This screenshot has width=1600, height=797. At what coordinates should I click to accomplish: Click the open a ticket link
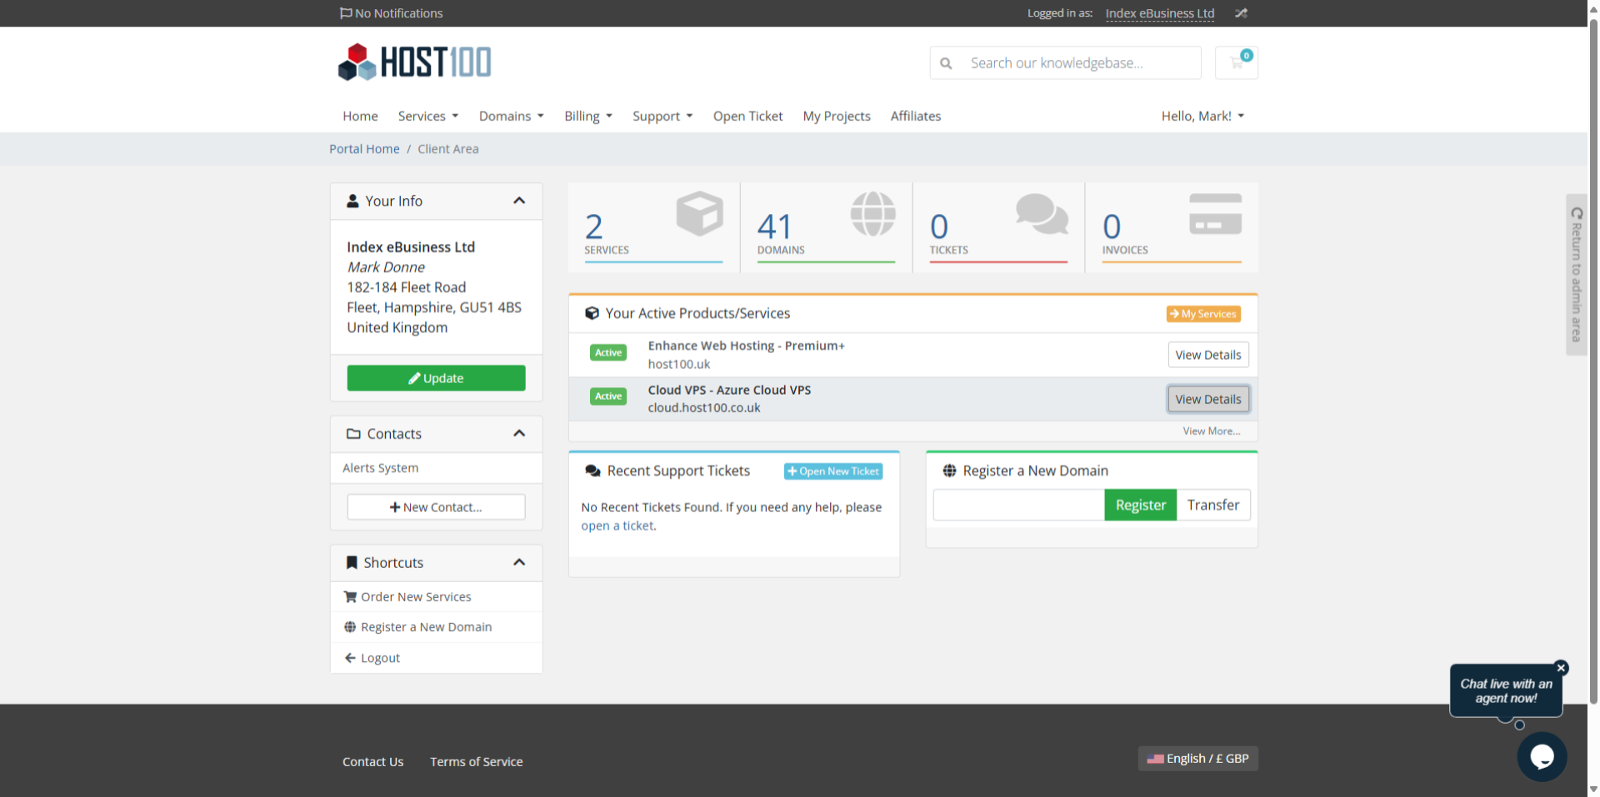[617, 526]
